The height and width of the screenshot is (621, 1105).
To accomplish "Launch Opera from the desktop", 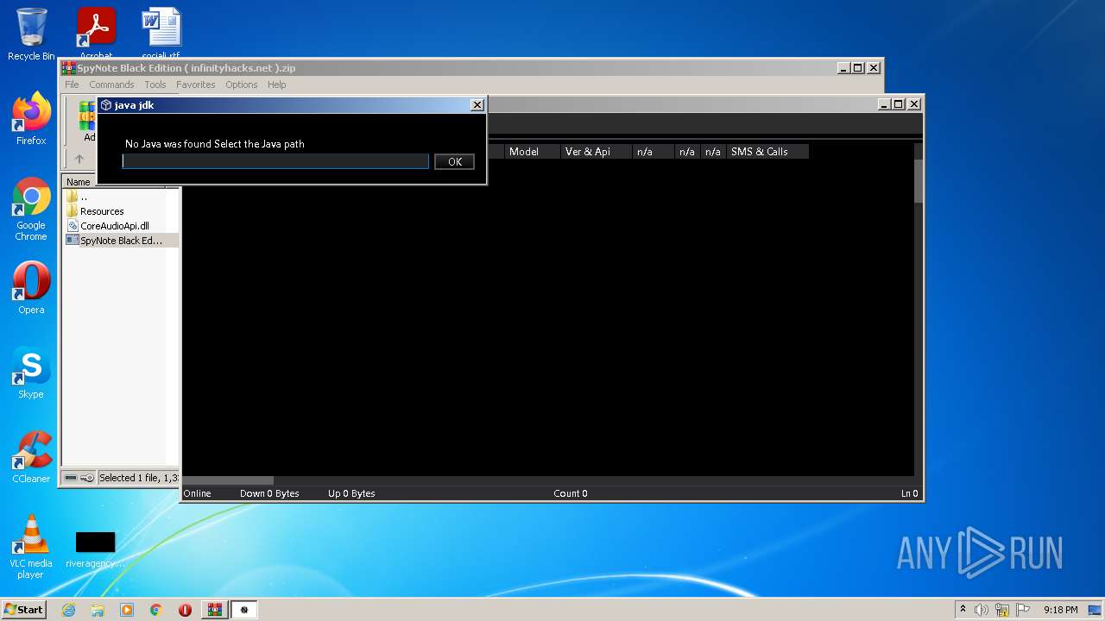I will (31, 287).
